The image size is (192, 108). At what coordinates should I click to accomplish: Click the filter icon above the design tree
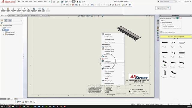click(x=1, y=23)
